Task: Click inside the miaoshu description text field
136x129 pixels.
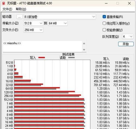Action: 42,47
